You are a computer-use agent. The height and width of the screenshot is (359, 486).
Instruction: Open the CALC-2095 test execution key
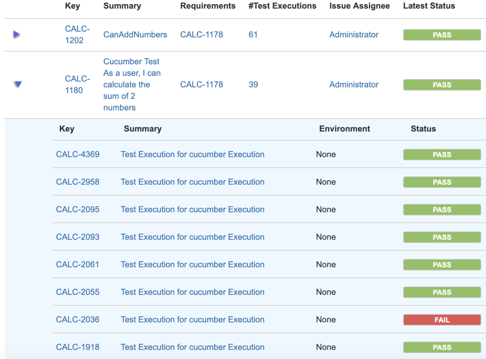click(x=77, y=209)
